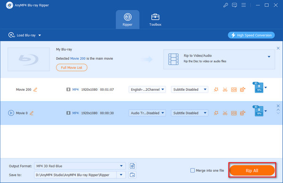Open the English 2Channel audio dropdown
The image size is (283, 183).
147,89
